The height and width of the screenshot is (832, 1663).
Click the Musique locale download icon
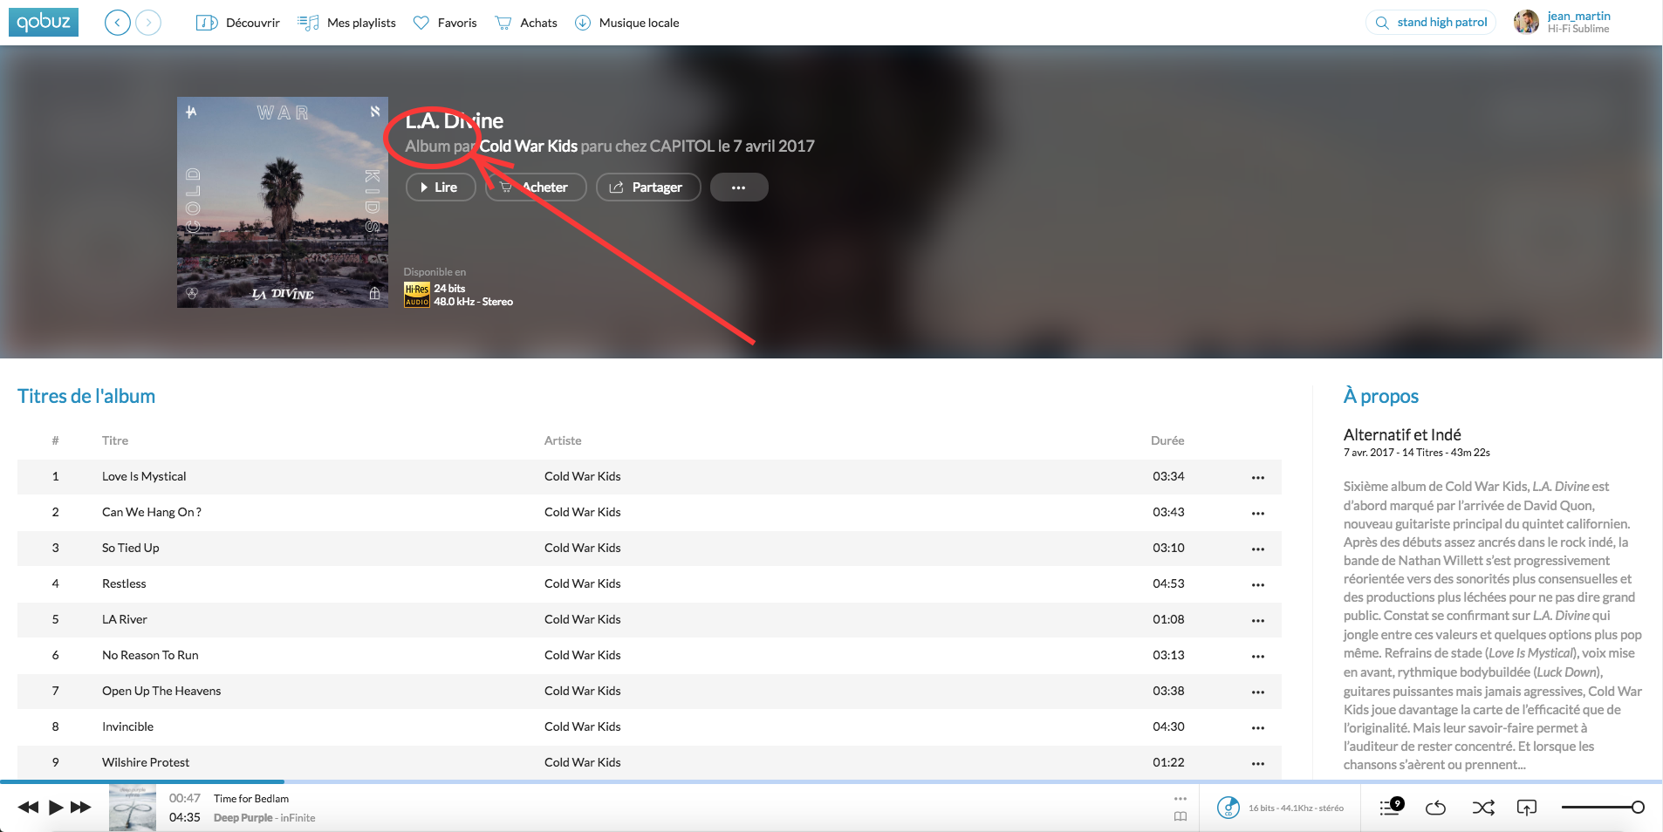pos(583,23)
